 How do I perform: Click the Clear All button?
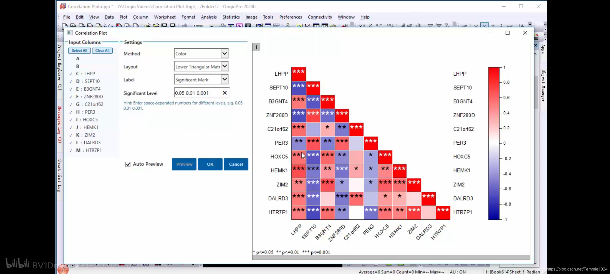point(102,51)
